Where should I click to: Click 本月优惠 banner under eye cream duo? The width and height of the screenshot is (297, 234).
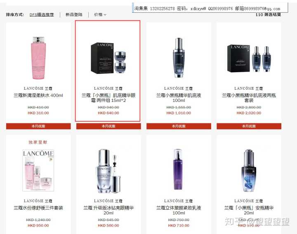coord(108,126)
